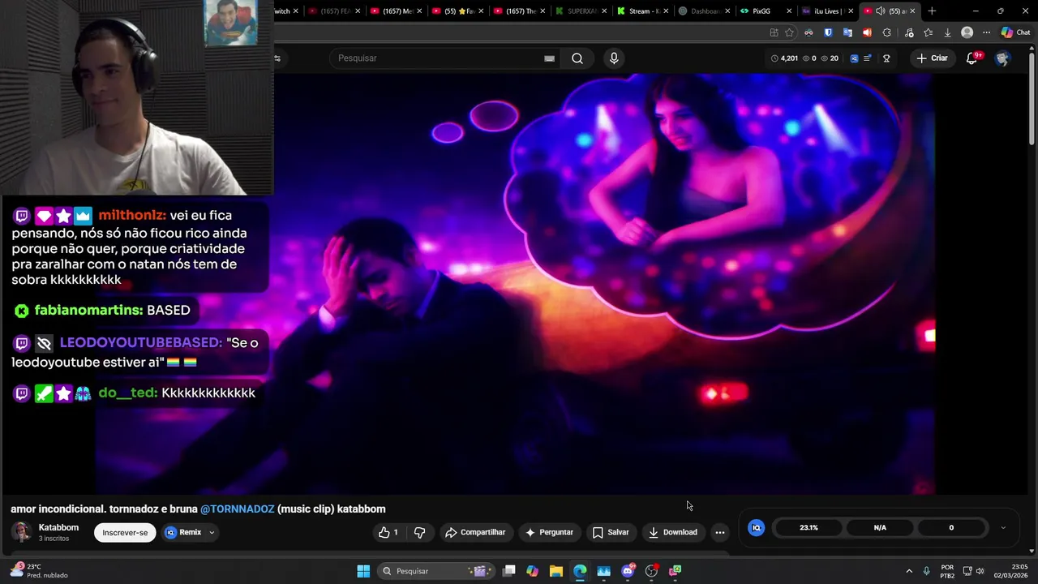Open Copilot app from the taskbar
Screen dimensions: 1038x584
532,571
